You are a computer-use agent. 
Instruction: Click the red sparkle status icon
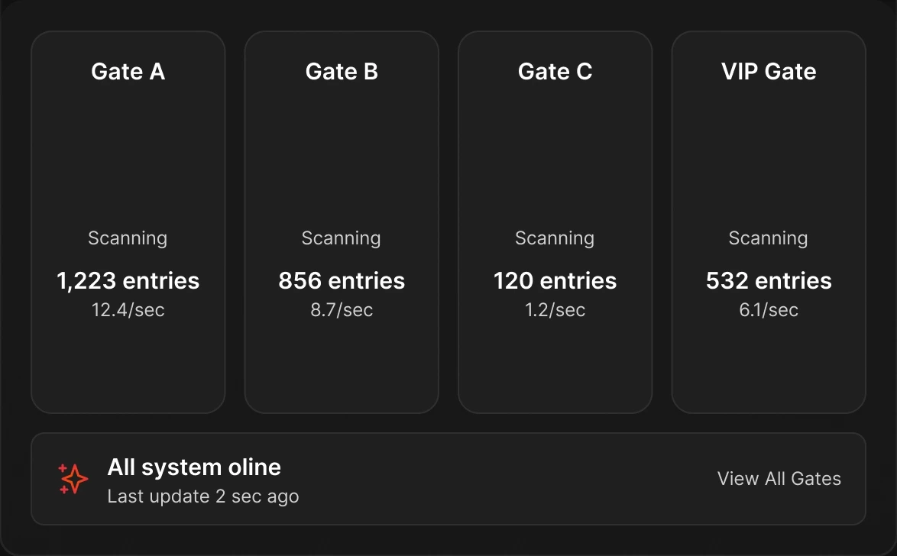coord(73,479)
